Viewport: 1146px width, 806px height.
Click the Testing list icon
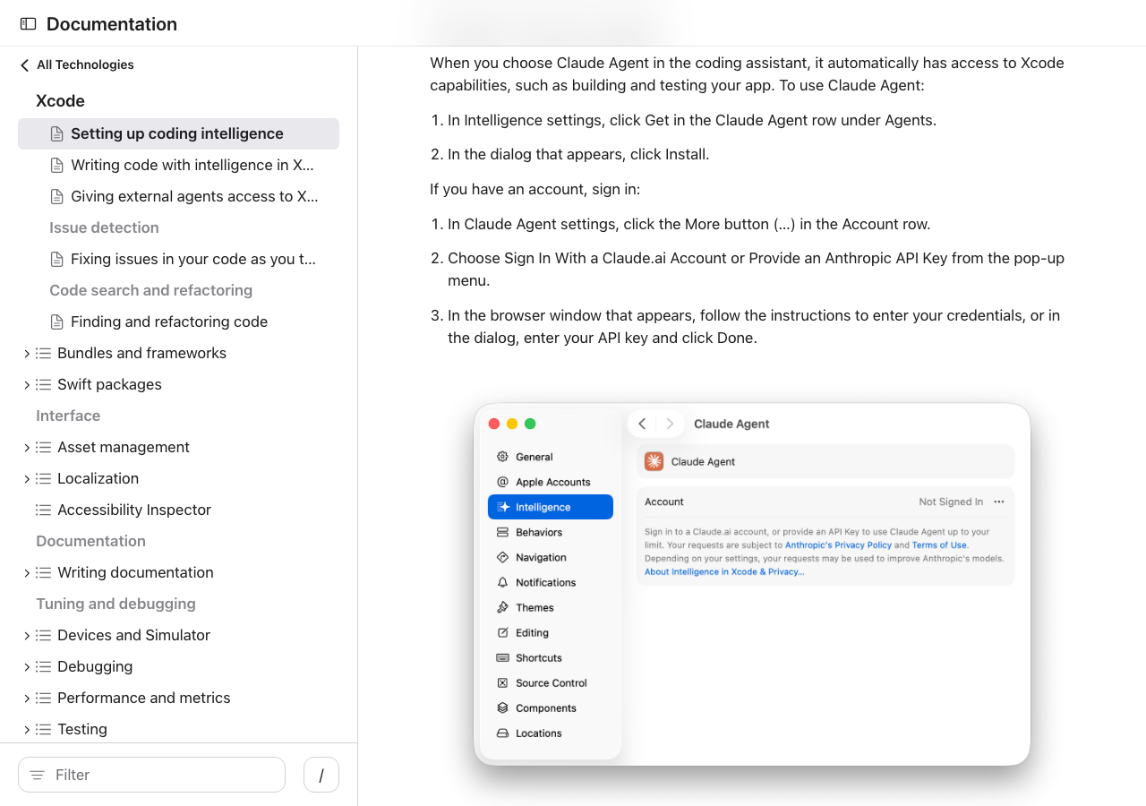click(43, 729)
